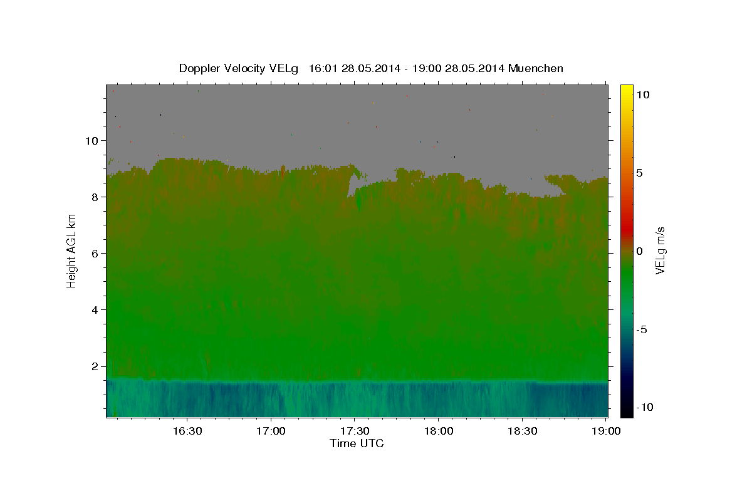Click the height tick label 2
The image size is (752, 501).
tap(96, 366)
